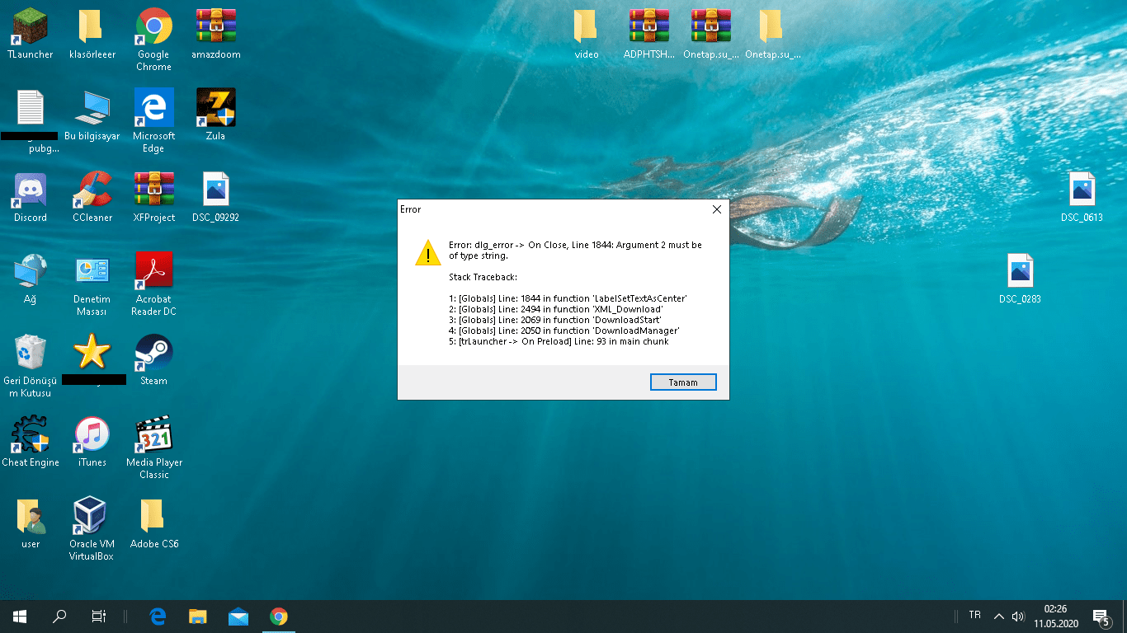Image resolution: width=1127 pixels, height=633 pixels.
Task: Click Tamam in the Error dialog
Action: (683, 382)
